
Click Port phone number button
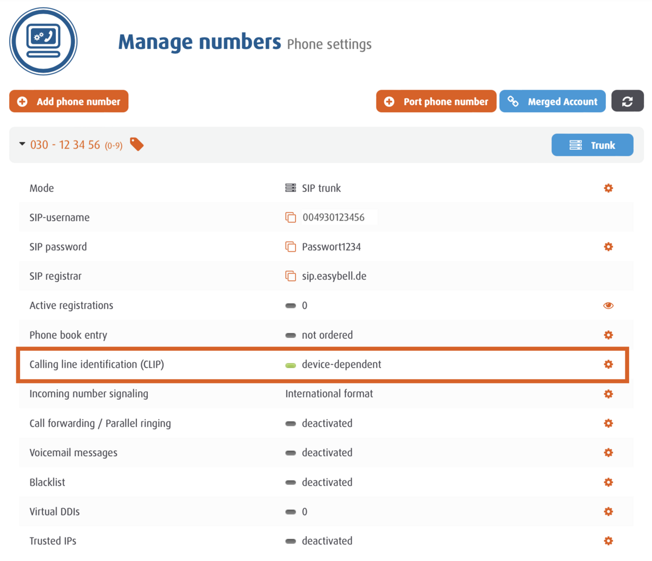[x=436, y=102]
